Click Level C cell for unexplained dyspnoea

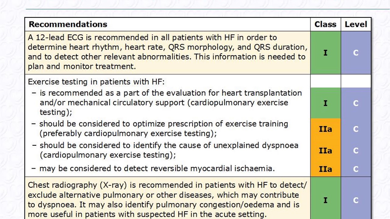[x=356, y=151]
